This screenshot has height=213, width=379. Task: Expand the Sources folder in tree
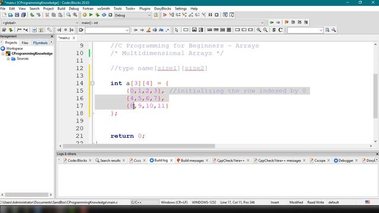pos(8,59)
